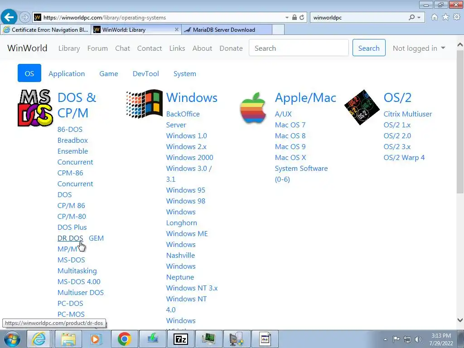Select the DevTool category tab
Screen dimensions: 464x348
click(x=145, y=74)
